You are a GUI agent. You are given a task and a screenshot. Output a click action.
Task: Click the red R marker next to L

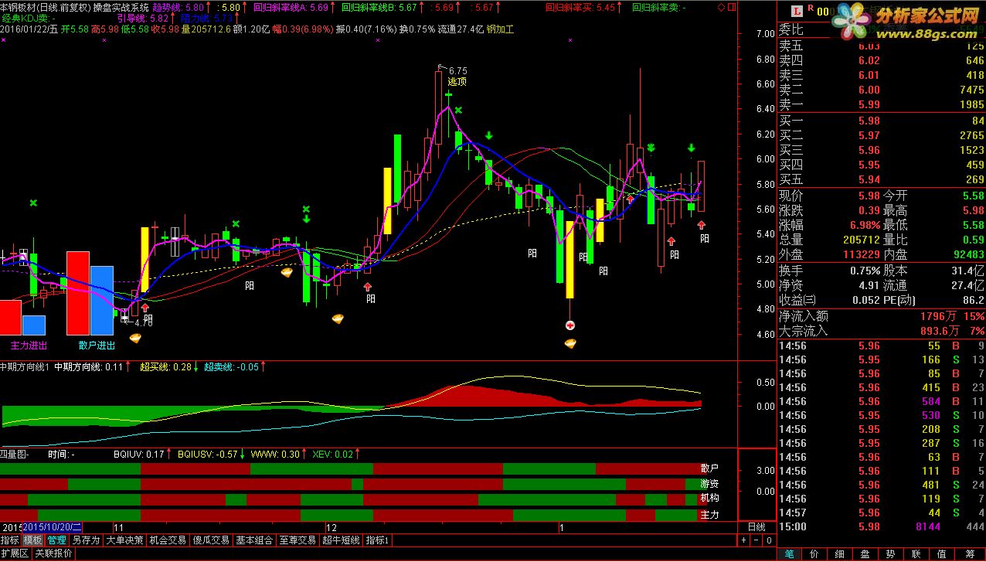point(811,9)
